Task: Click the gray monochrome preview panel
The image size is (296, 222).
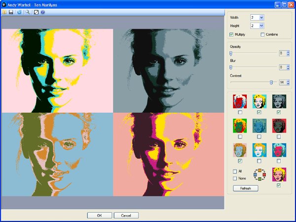Action: tap(169, 71)
